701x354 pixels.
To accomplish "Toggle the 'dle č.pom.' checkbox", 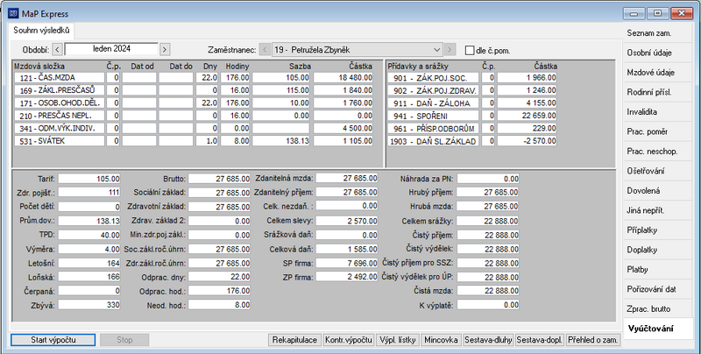I will [470, 51].
